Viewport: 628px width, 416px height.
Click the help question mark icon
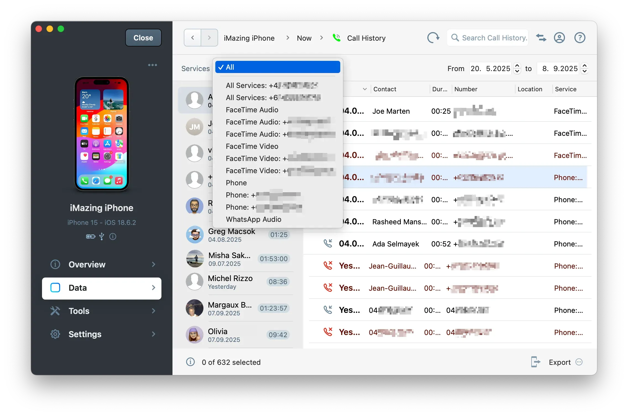(x=579, y=38)
